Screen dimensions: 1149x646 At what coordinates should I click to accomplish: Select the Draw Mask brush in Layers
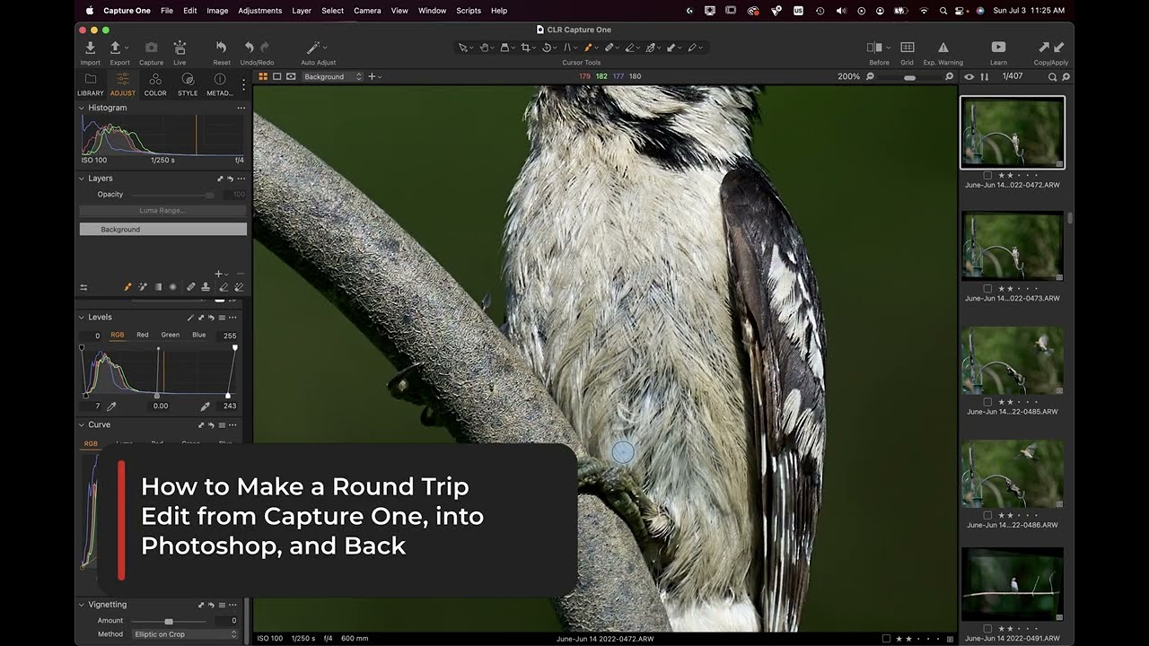point(127,287)
